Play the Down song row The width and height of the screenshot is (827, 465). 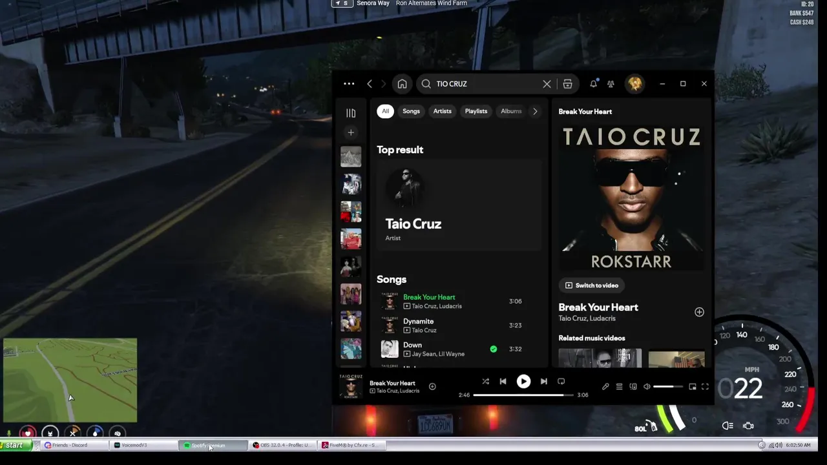pyautogui.click(x=459, y=349)
